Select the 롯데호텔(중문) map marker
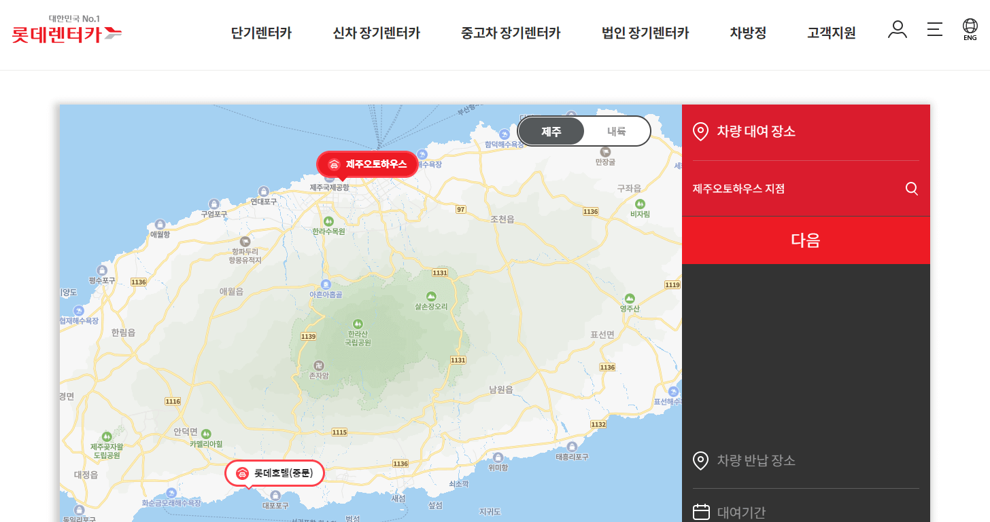This screenshot has height=522, width=990. pos(274,473)
